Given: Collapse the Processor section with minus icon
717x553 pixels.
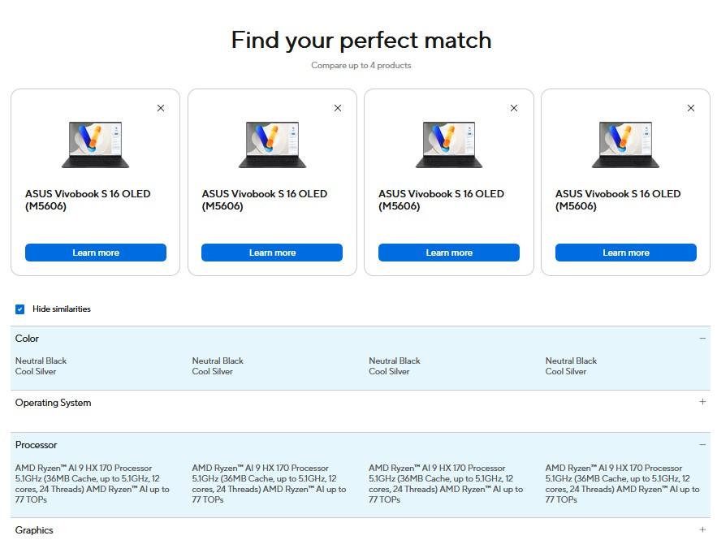Looking at the screenshot, I should (702, 445).
